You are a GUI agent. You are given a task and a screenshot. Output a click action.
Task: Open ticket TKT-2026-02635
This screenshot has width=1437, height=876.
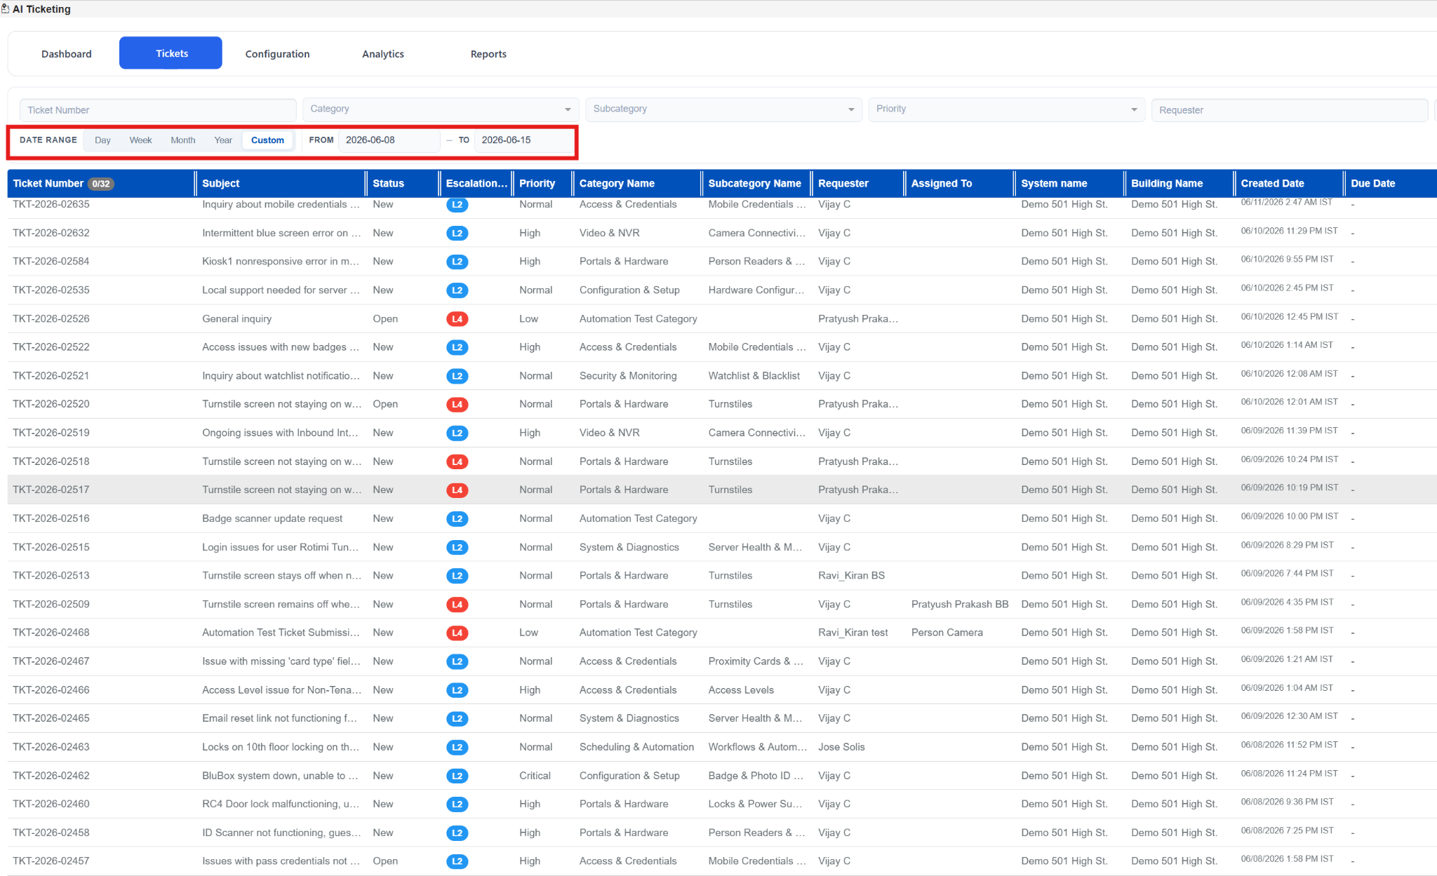pos(51,205)
